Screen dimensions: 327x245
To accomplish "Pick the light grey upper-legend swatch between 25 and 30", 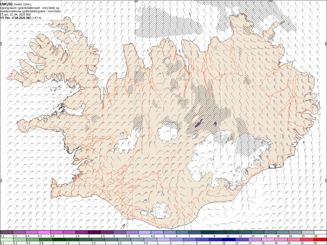I will [308, 232].
